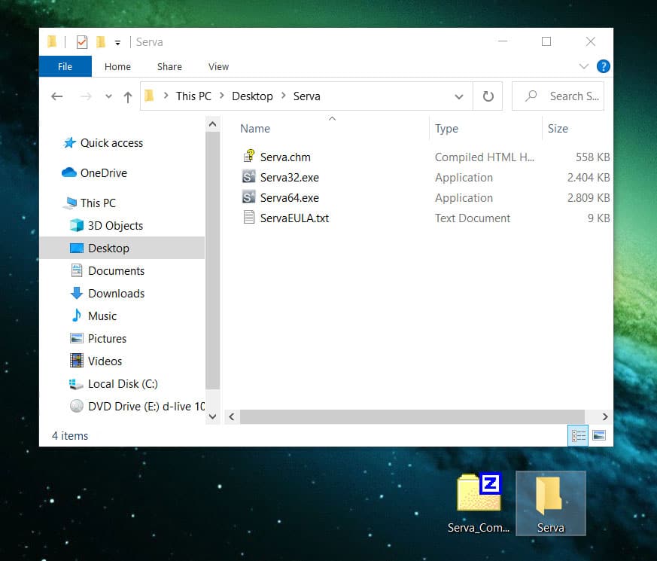The height and width of the screenshot is (561, 657).
Task: Select the Serva32.exe application icon
Action: coord(248,177)
